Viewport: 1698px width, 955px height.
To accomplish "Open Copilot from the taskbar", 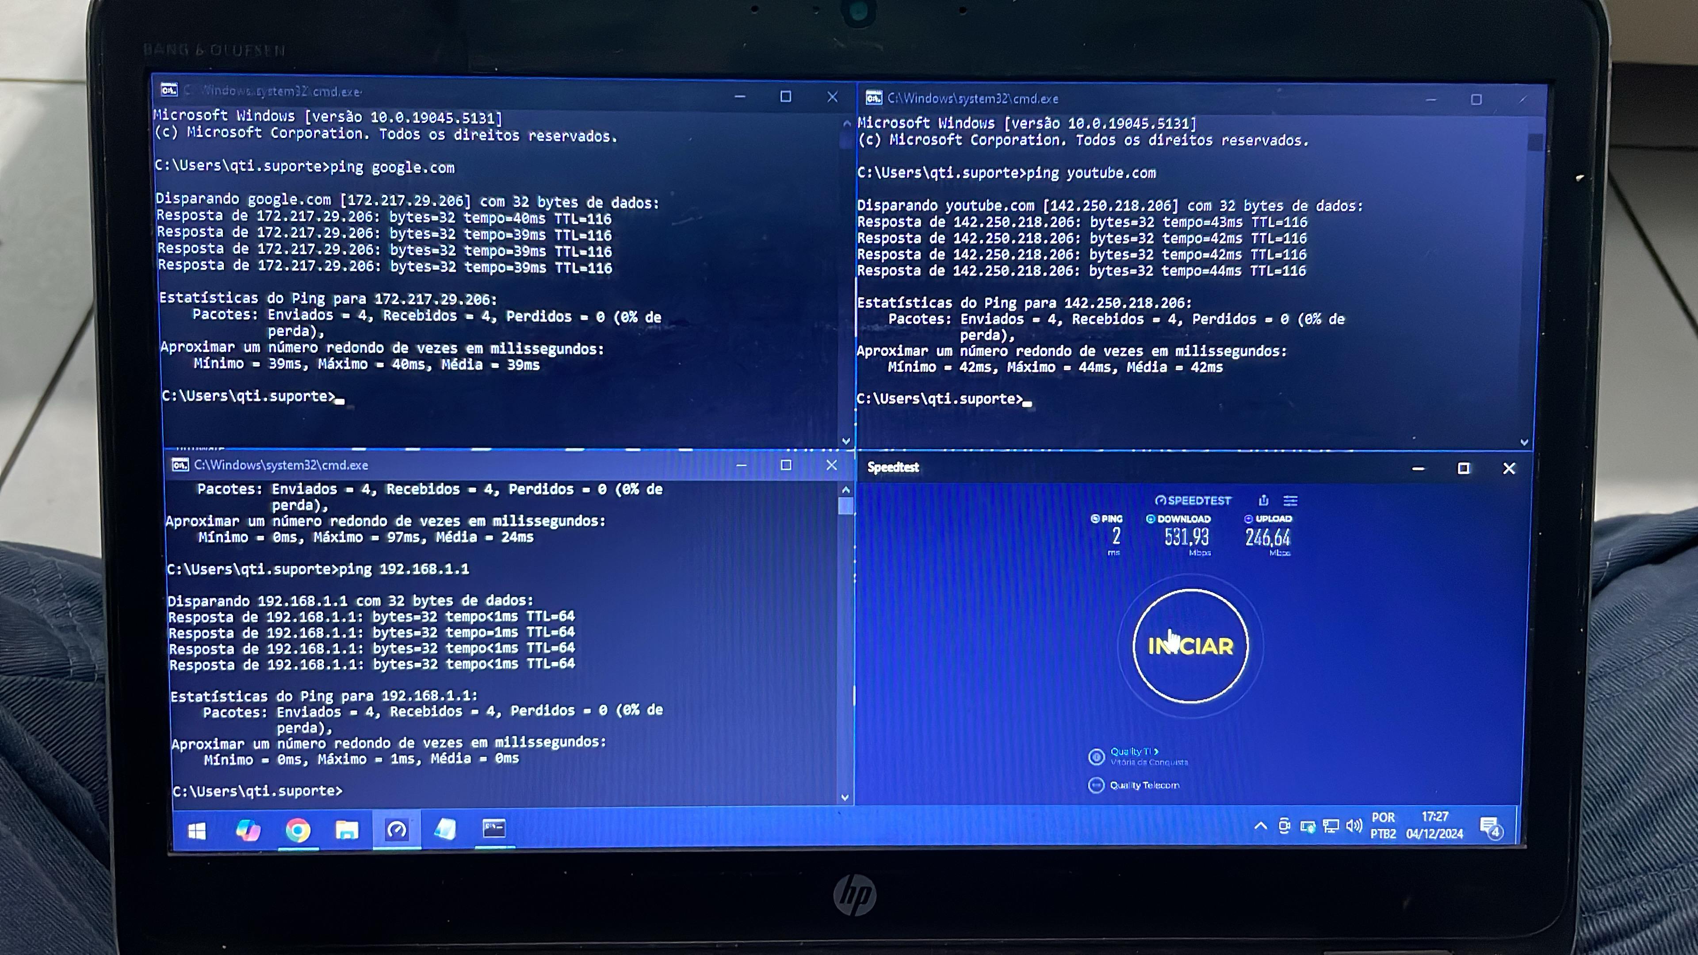I will (248, 830).
